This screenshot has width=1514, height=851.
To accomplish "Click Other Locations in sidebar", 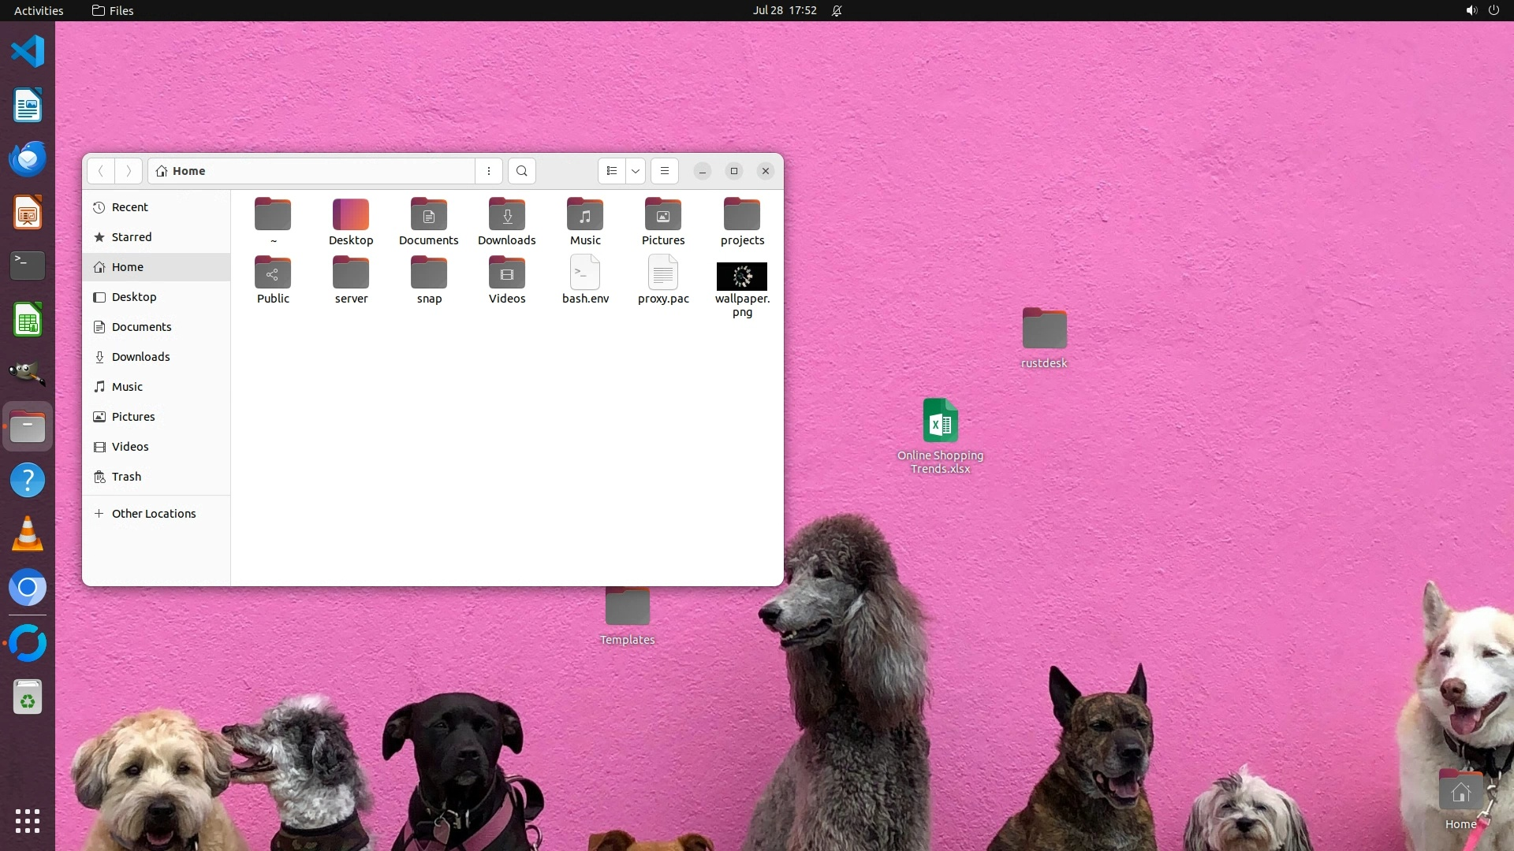I will (153, 514).
